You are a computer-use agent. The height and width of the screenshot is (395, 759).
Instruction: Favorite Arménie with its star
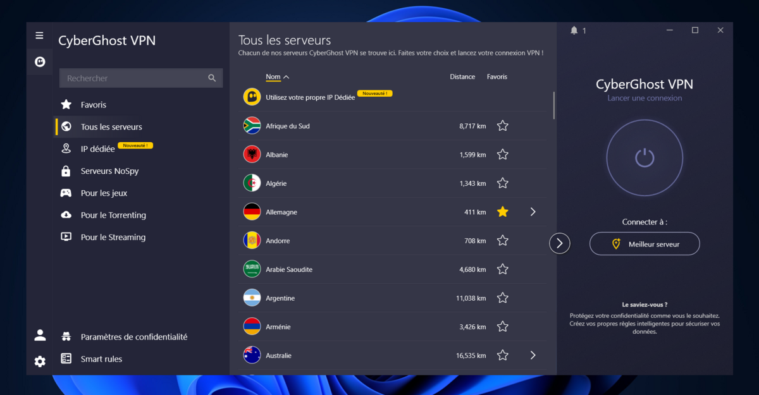click(x=503, y=327)
